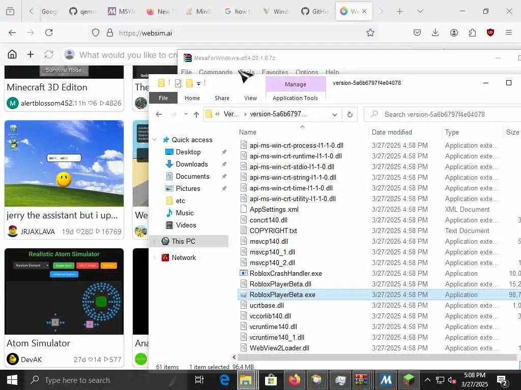Select Pictures in the navigation pane
521x390 pixels.
(188, 188)
